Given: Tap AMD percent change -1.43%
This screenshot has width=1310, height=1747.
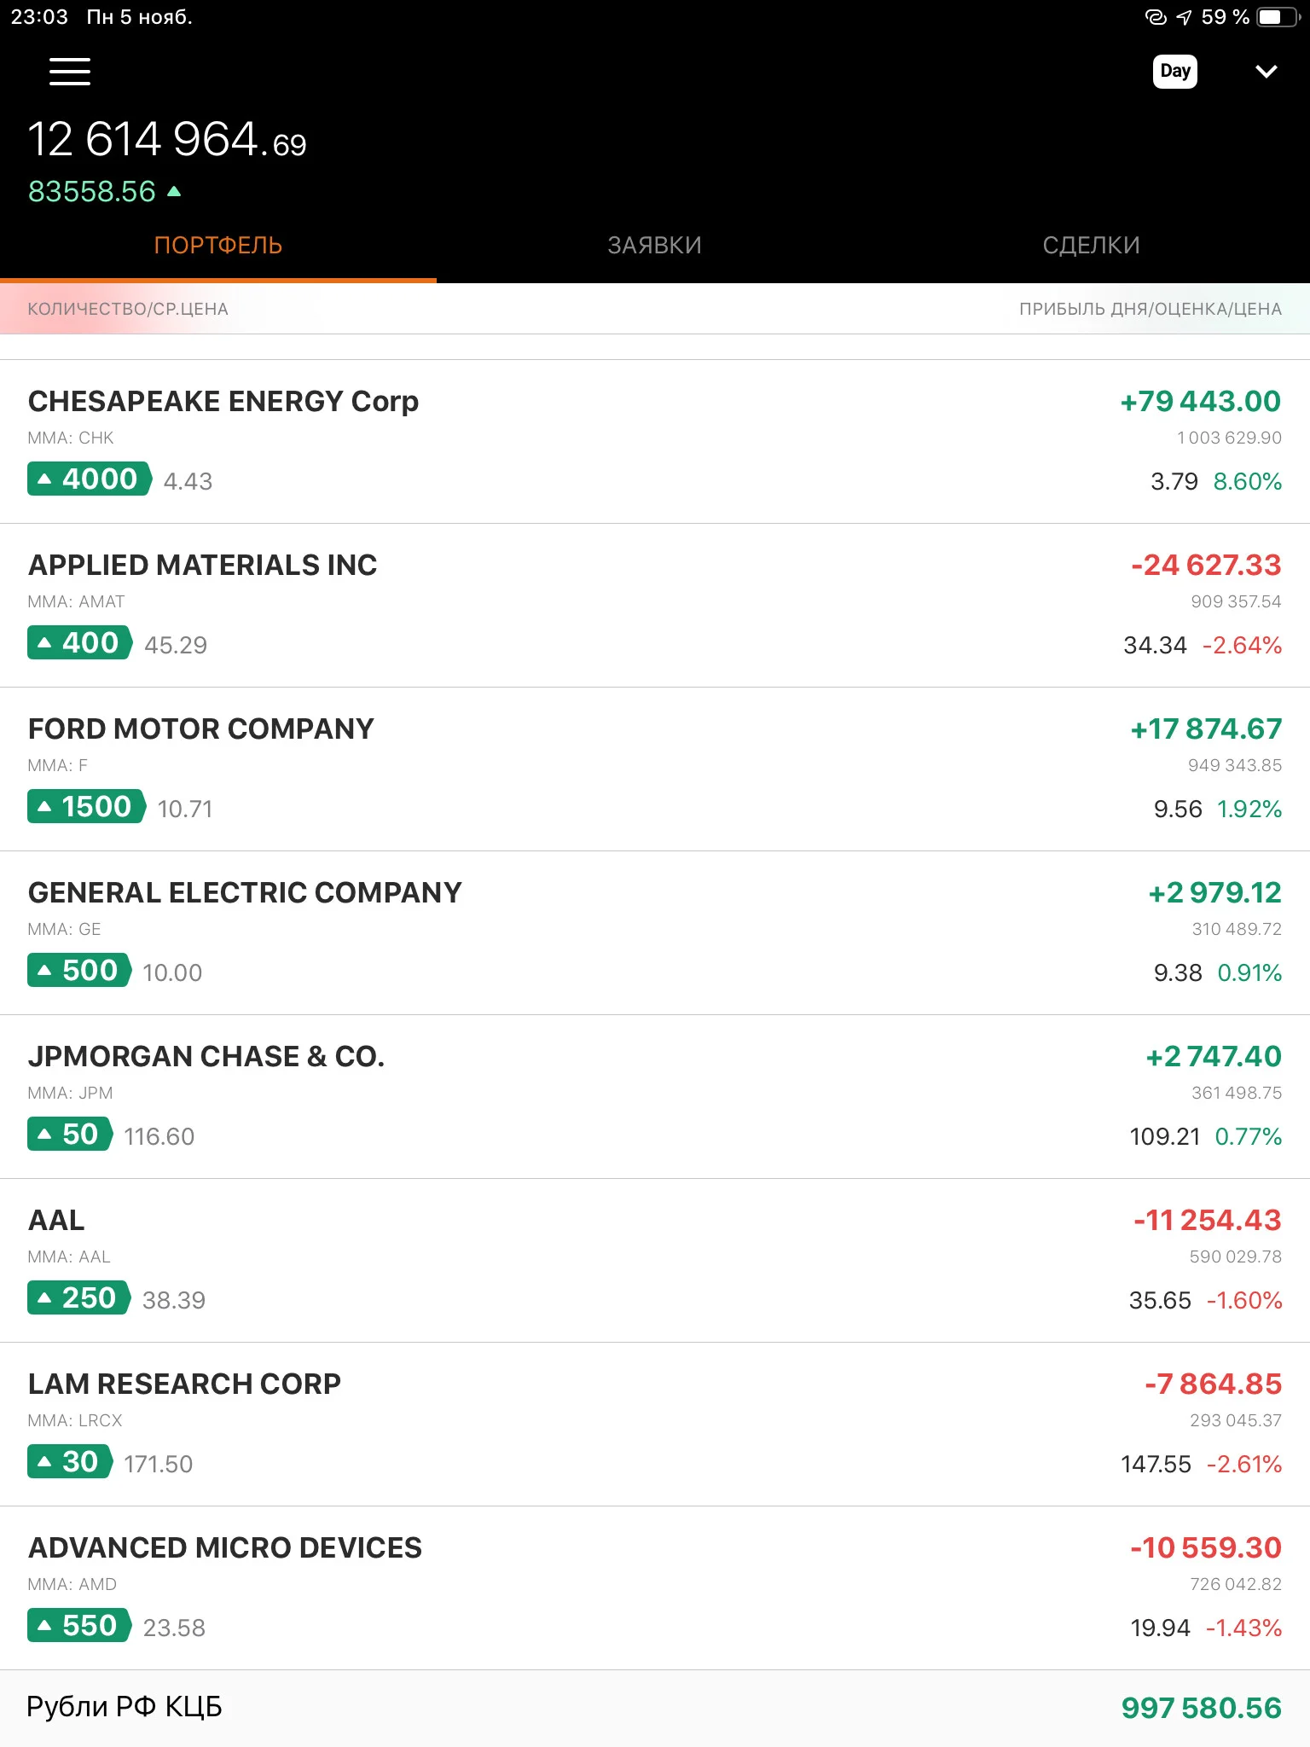Looking at the screenshot, I should (1243, 1628).
